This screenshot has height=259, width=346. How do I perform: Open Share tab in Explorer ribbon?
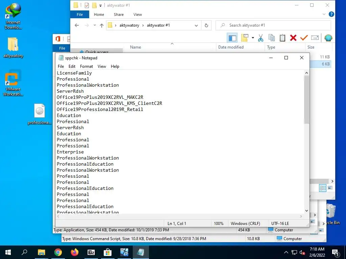point(119,15)
